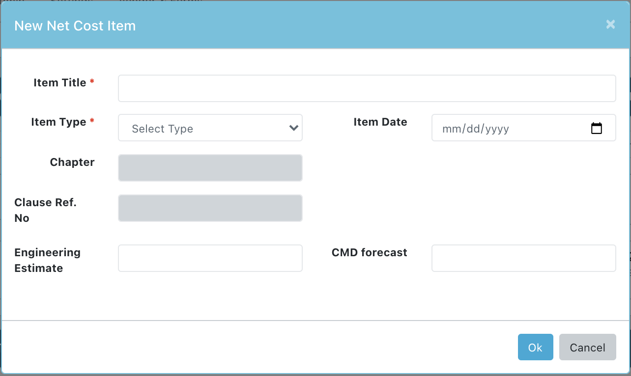Viewport: 631px width, 376px height.
Task: Click the CMD forecast label
Action: click(x=370, y=252)
